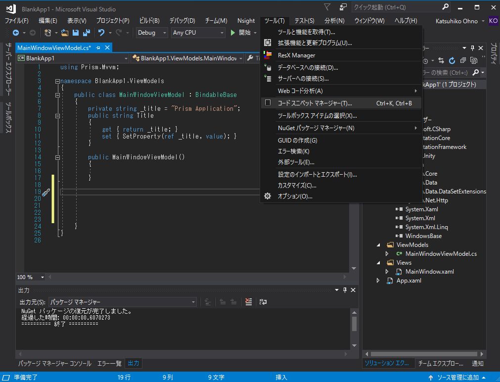Click the Open File folder icon
Image resolution: width=500 pixels, height=382 pixels.
[65, 33]
